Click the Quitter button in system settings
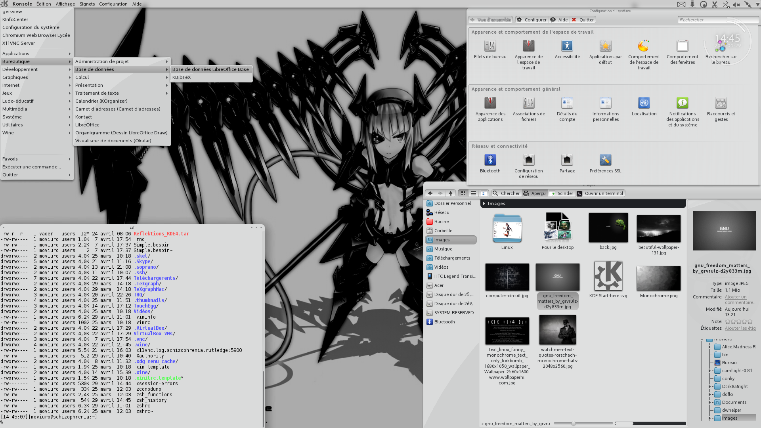This screenshot has width=761, height=428. (583, 20)
